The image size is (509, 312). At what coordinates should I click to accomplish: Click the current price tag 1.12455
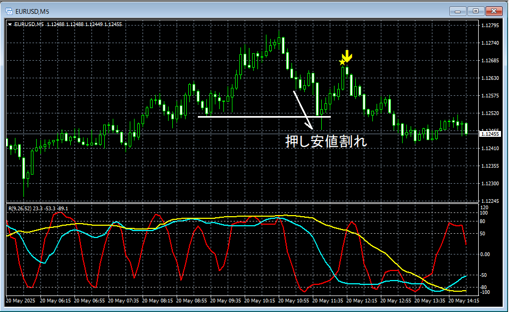pyautogui.click(x=490, y=134)
